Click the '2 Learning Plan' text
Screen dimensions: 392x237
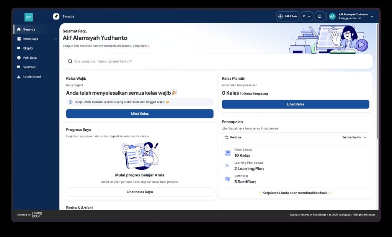(249, 169)
